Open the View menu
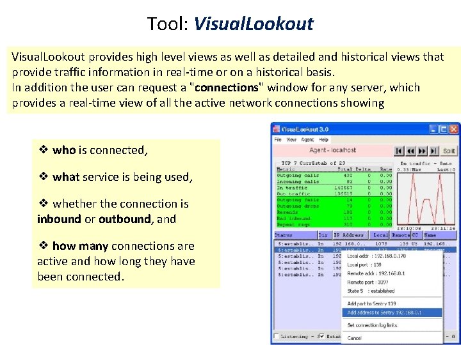 pos(291,140)
